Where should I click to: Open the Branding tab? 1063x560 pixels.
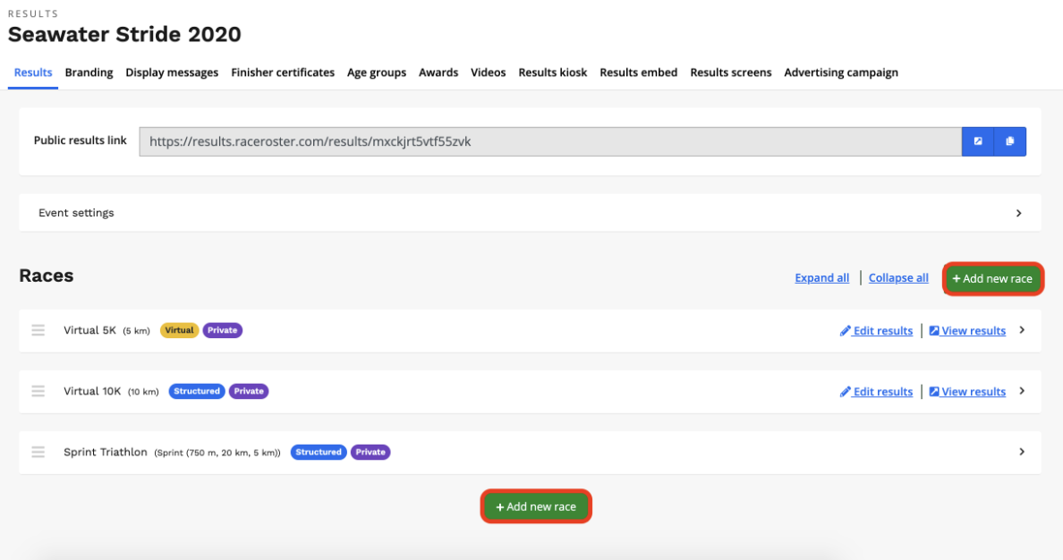[89, 72]
